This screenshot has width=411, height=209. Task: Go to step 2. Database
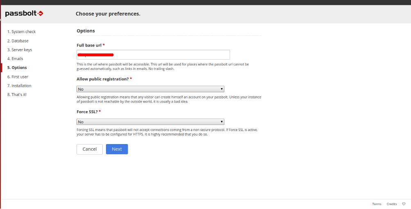click(x=18, y=41)
